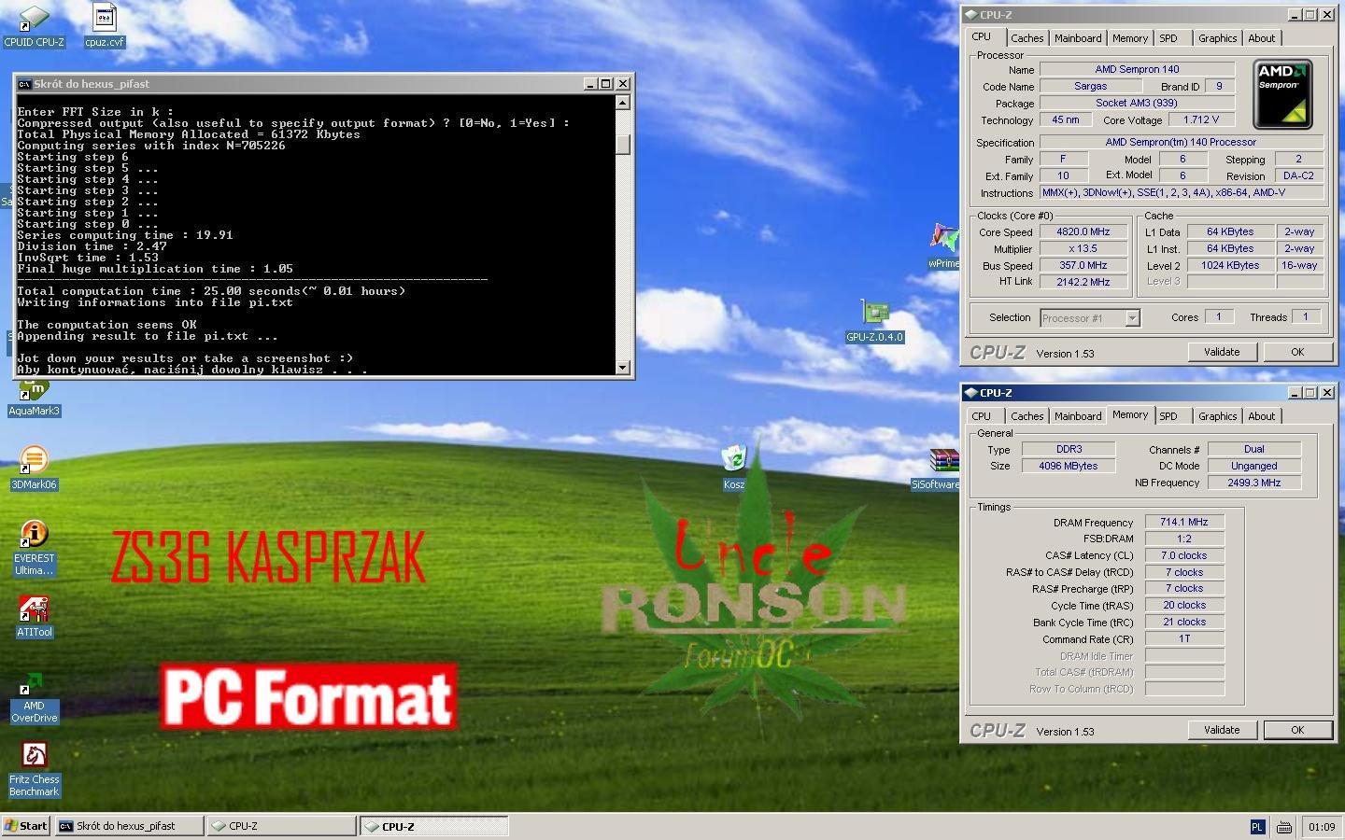Click the Cycle Time 20 clocks value

(1183, 606)
